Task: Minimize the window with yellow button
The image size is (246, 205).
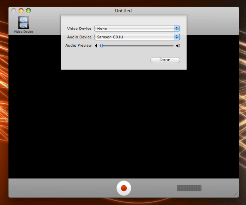Action: point(21,11)
